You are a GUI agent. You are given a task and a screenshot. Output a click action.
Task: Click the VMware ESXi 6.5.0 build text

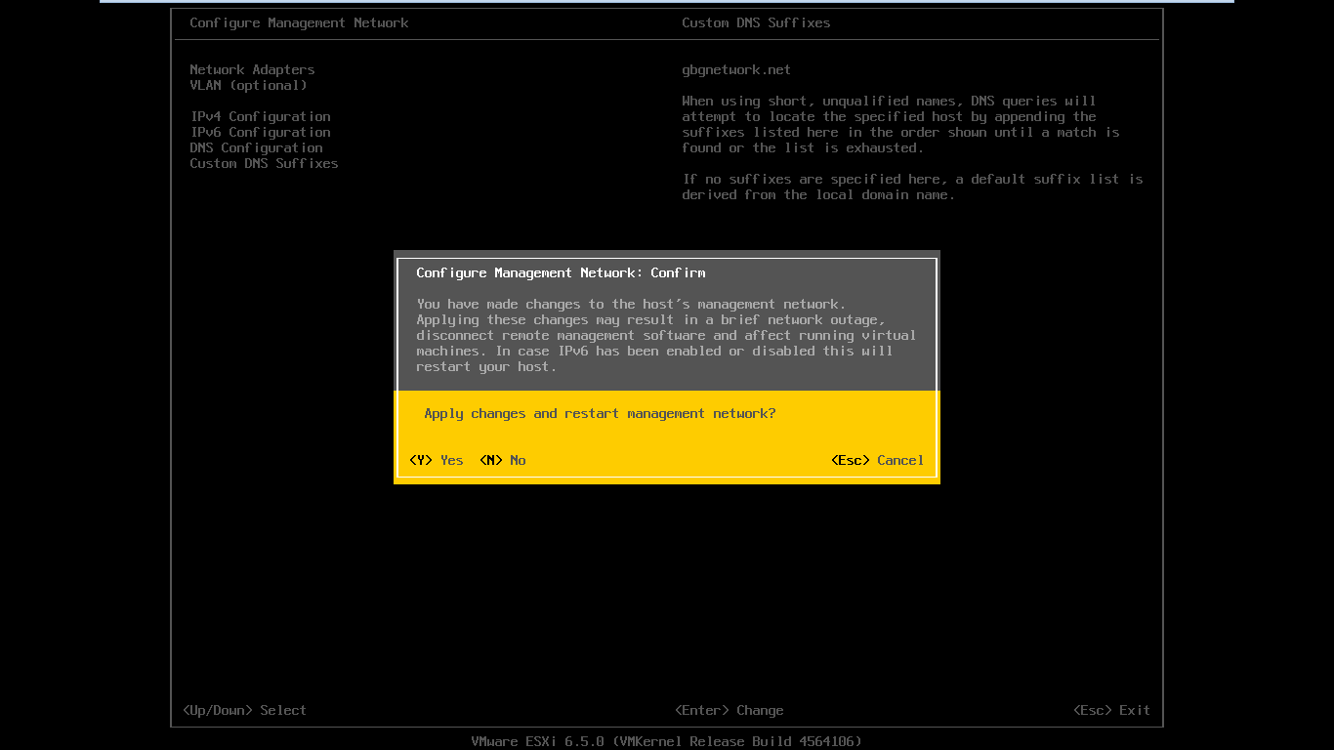pyautogui.click(x=666, y=741)
